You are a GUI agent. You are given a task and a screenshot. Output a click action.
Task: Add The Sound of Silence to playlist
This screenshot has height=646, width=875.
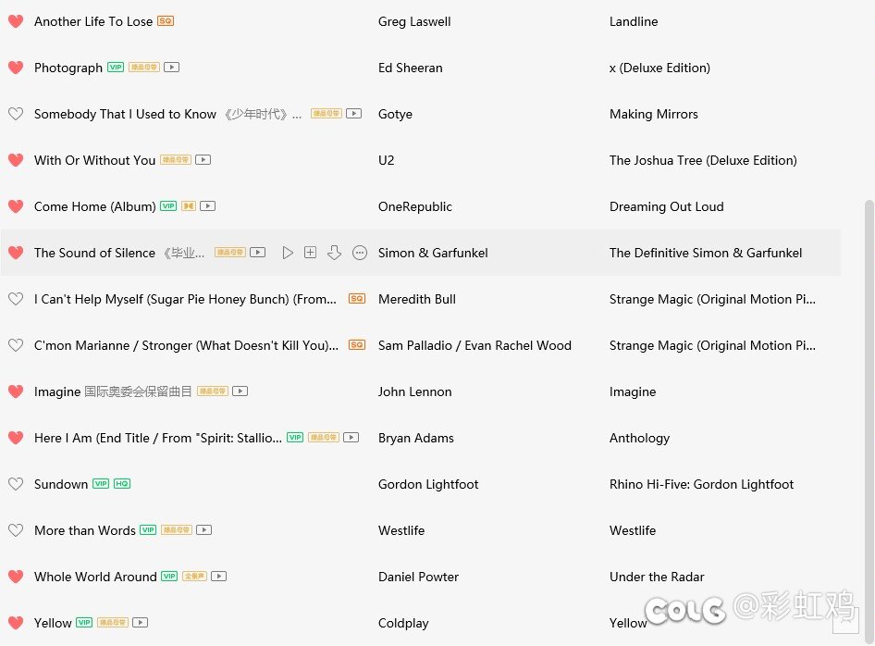(x=311, y=253)
